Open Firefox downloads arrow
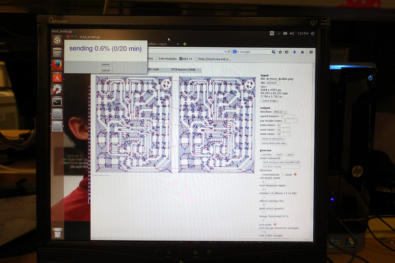 [295, 52]
